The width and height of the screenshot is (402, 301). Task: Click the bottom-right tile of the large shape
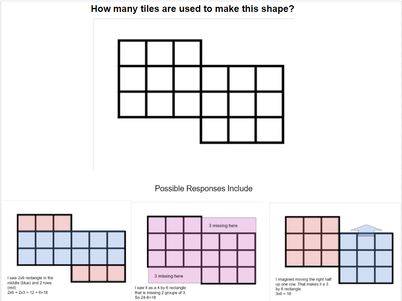pos(269,130)
